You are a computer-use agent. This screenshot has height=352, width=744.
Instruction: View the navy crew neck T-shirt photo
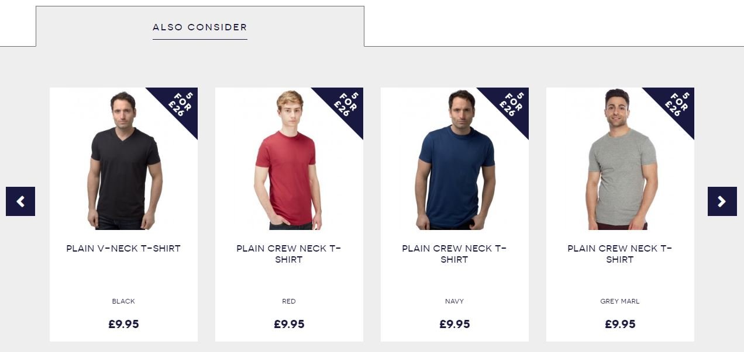coord(456,160)
